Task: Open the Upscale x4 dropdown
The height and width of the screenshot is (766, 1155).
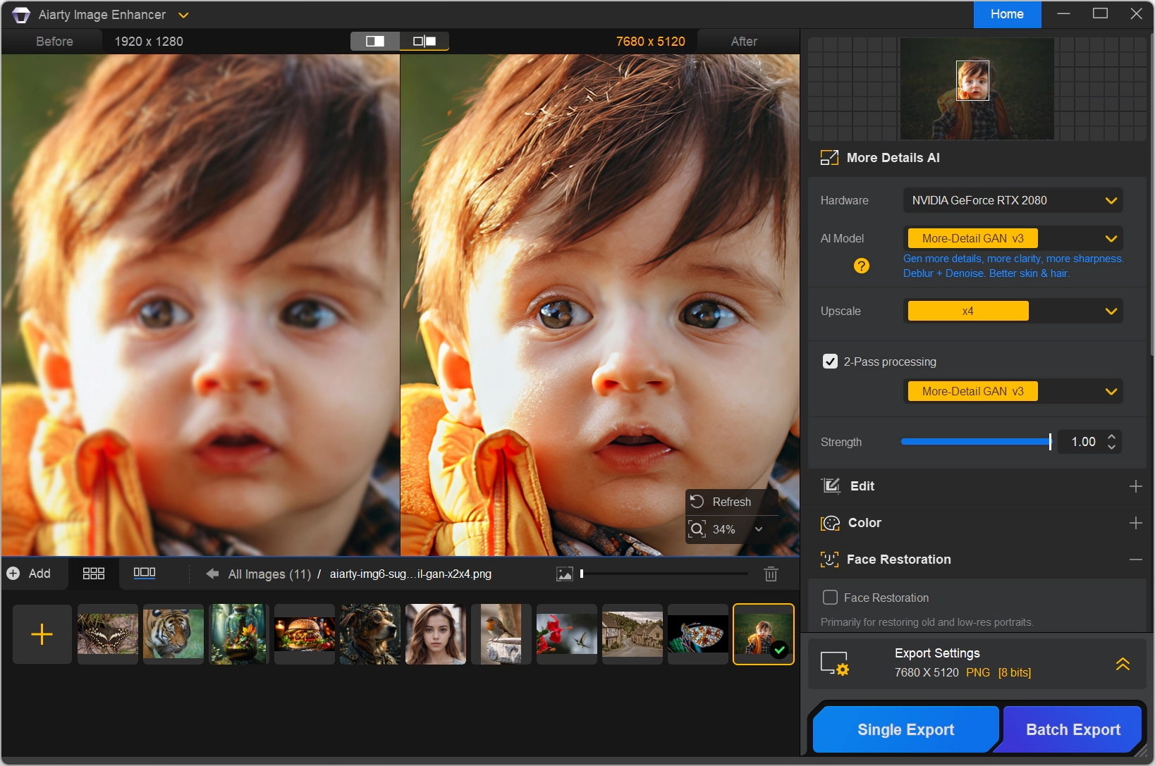Action: pos(1013,311)
